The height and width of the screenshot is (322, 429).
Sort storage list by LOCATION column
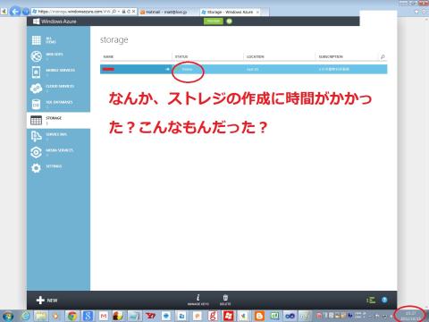[255, 56]
